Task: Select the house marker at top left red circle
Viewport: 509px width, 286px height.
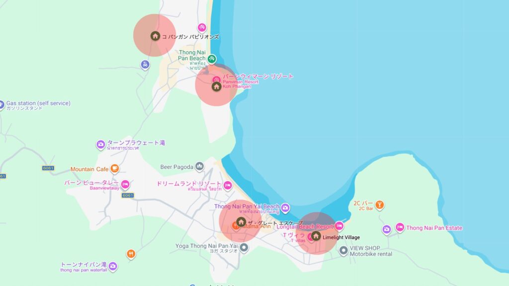Action: (155, 36)
